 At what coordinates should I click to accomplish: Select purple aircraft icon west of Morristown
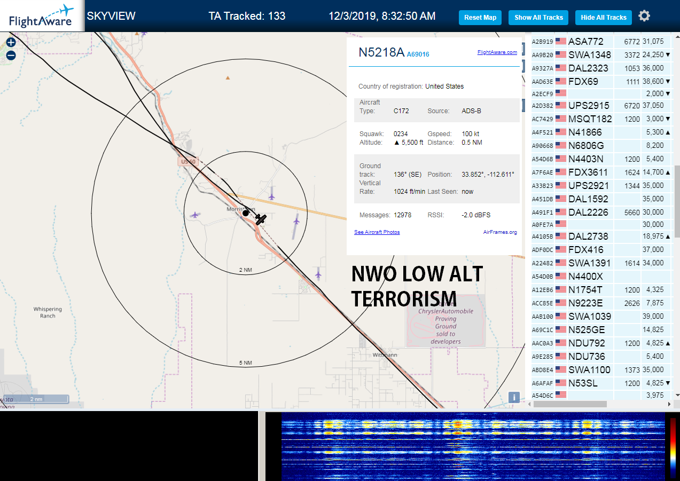tap(195, 215)
